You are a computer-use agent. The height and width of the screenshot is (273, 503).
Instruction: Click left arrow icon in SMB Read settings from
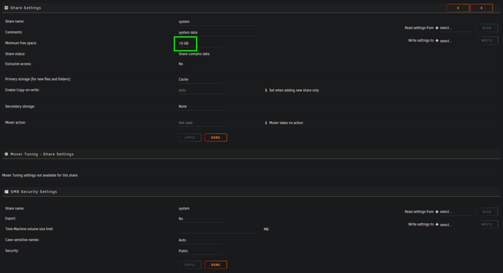437,212
